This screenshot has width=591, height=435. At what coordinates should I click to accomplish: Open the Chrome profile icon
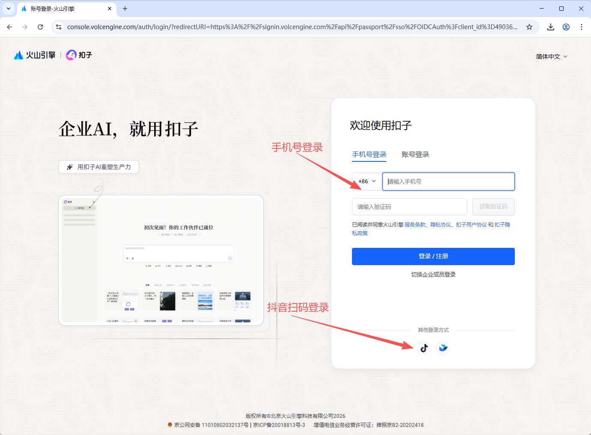coord(566,27)
